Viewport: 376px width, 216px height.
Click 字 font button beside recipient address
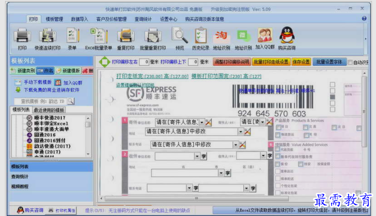point(228,173)
